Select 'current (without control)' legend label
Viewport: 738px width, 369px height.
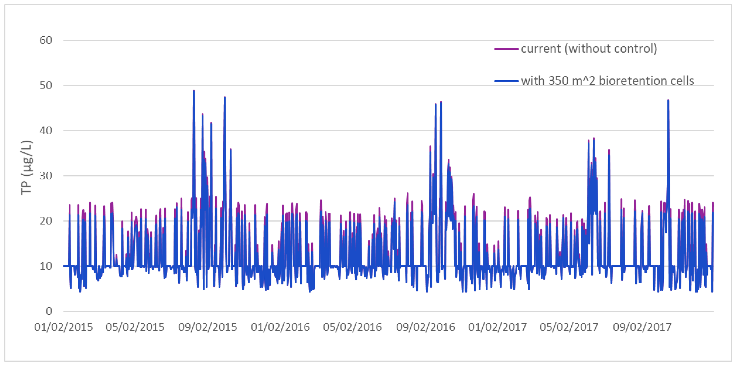click(x=589, y=49)
